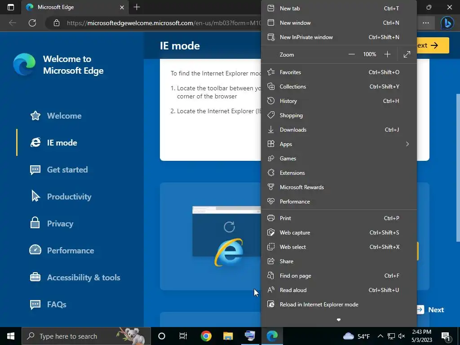Image resolution: width=460 pixels, height=345 pixels.
Task: Click the Apps grid icon
Action: pyautogui.click(x=271, y=144)
